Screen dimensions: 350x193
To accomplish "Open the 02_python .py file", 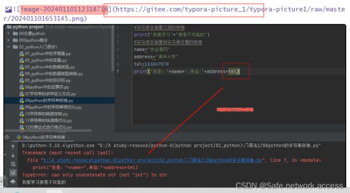I will click(x=46, y=60).
